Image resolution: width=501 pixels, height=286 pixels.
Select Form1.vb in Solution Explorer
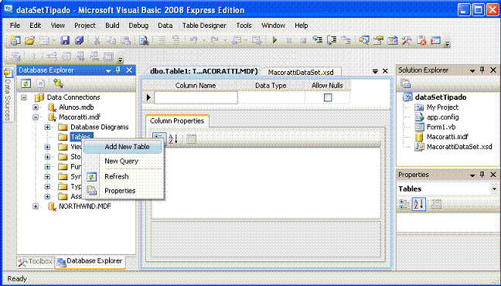tap(441, 128)
